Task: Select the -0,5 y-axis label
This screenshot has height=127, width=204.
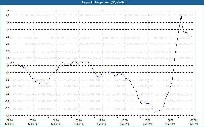Action: [7, 80]
